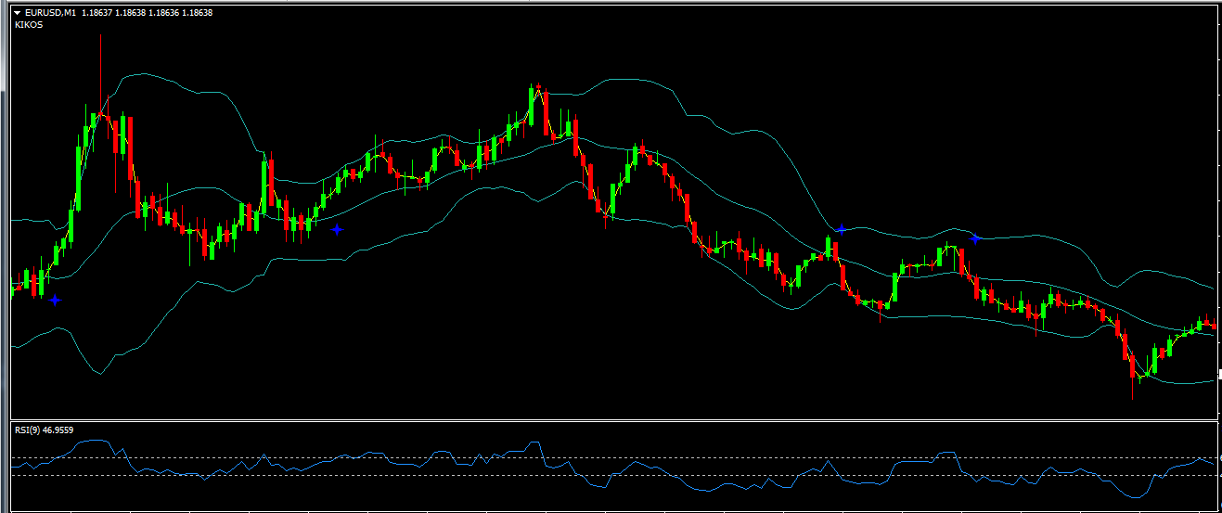Click the tallest red wick spike near chart start
The image size is (1222, 513).
[101, 65]
